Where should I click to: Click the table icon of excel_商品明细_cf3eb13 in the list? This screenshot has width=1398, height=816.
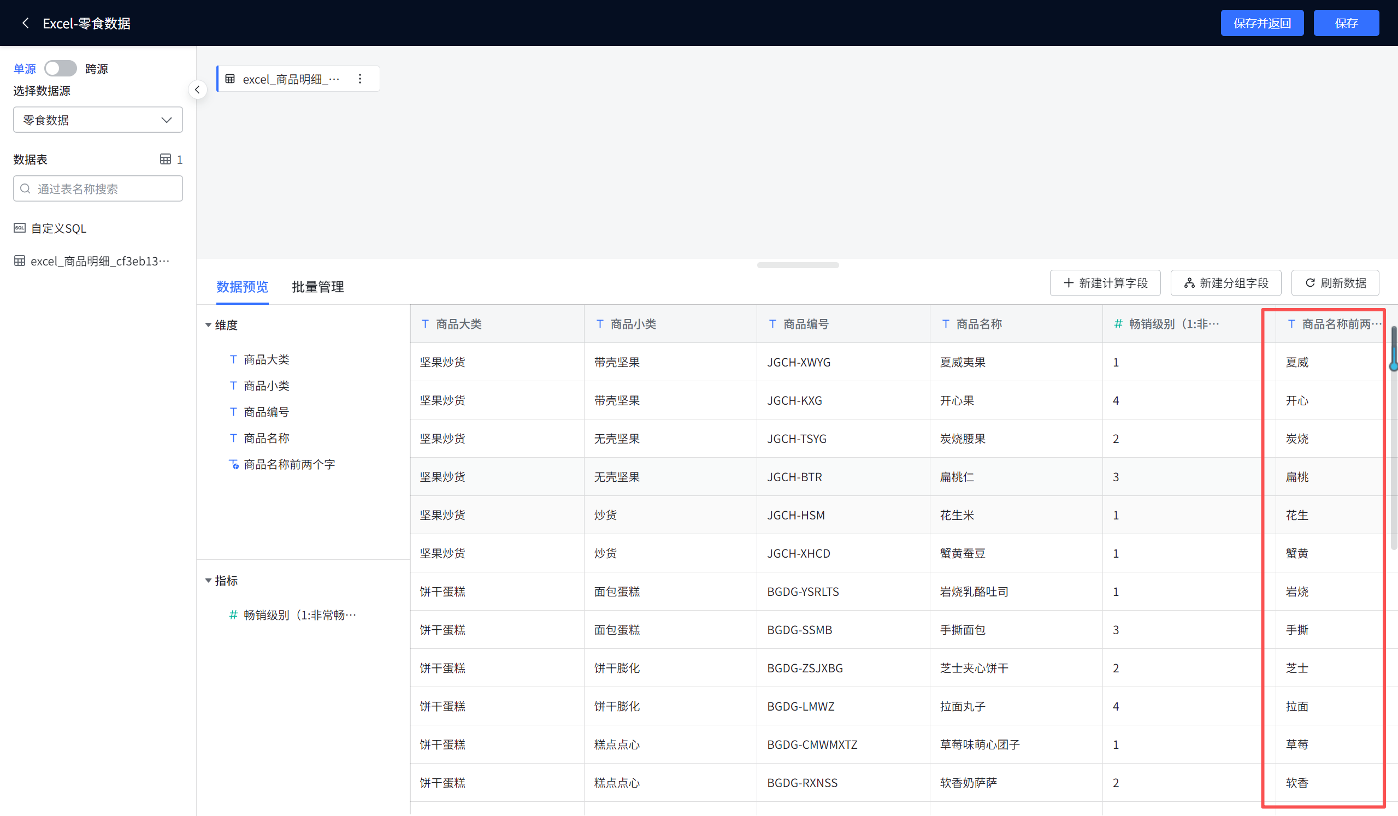tap(20, 261)
